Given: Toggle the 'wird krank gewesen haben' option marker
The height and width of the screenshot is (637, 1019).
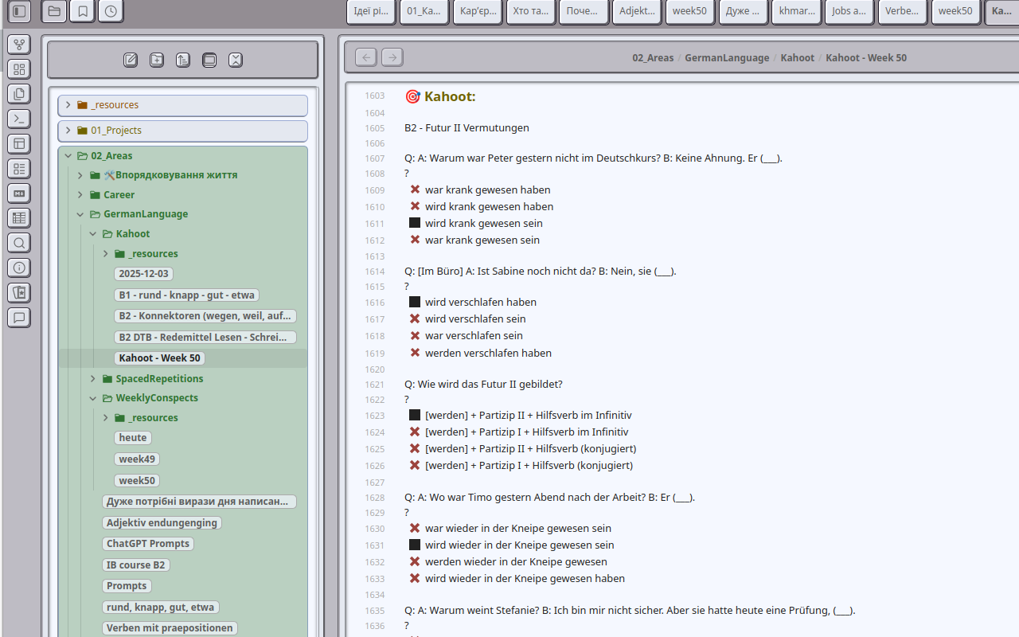Looking at the screenshot, I should pos(415,206).
